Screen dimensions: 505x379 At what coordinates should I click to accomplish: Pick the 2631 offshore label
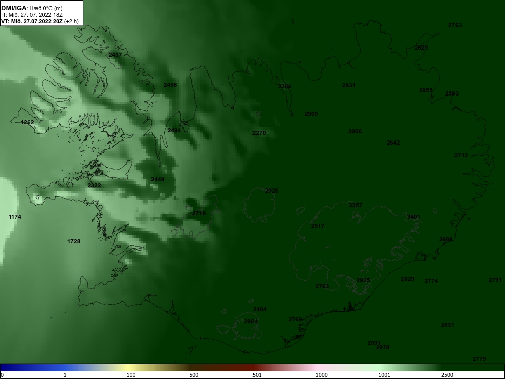click(447, 325)
